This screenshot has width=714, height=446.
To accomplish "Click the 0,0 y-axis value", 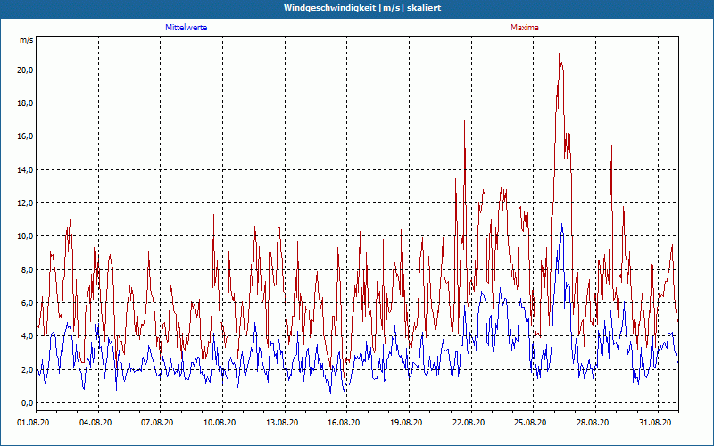I will click(x=28, y=403).
